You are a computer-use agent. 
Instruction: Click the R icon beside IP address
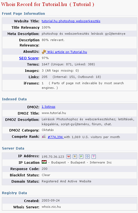[x=75, y=157]
